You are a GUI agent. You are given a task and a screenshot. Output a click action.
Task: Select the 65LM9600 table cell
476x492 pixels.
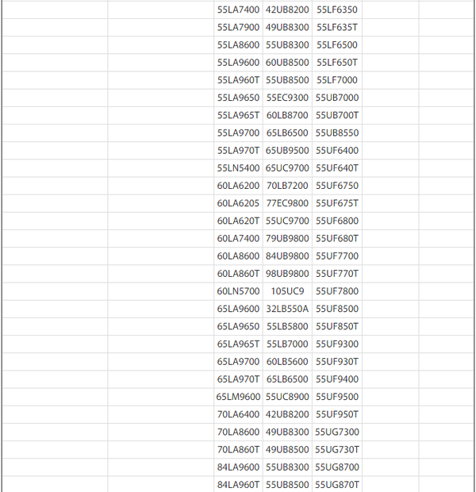pos(239,397)
